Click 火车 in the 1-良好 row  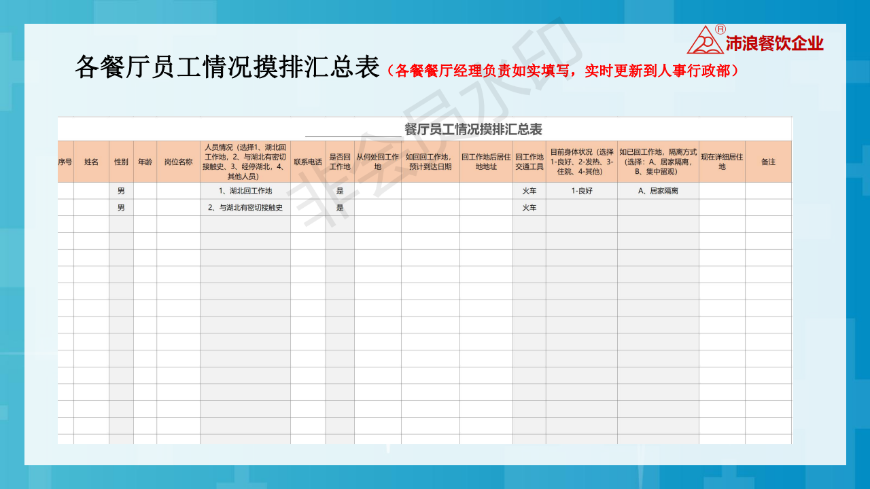click(x=529, y=191)
